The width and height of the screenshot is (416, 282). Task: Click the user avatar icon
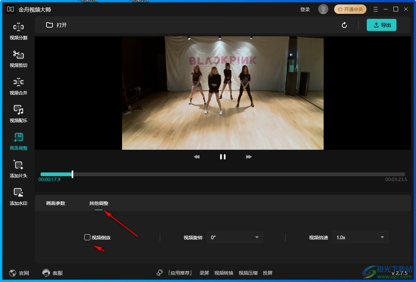pos(323,9)
